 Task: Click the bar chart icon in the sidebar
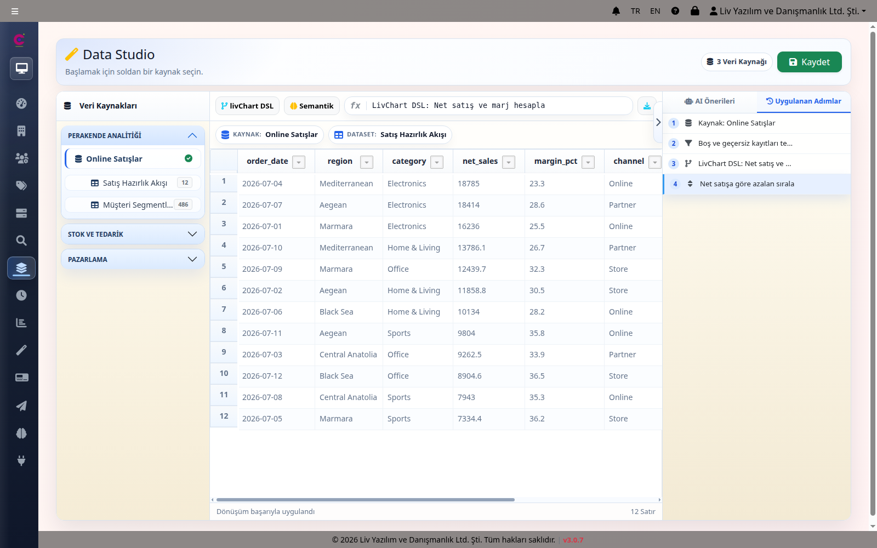pos(21,323)
